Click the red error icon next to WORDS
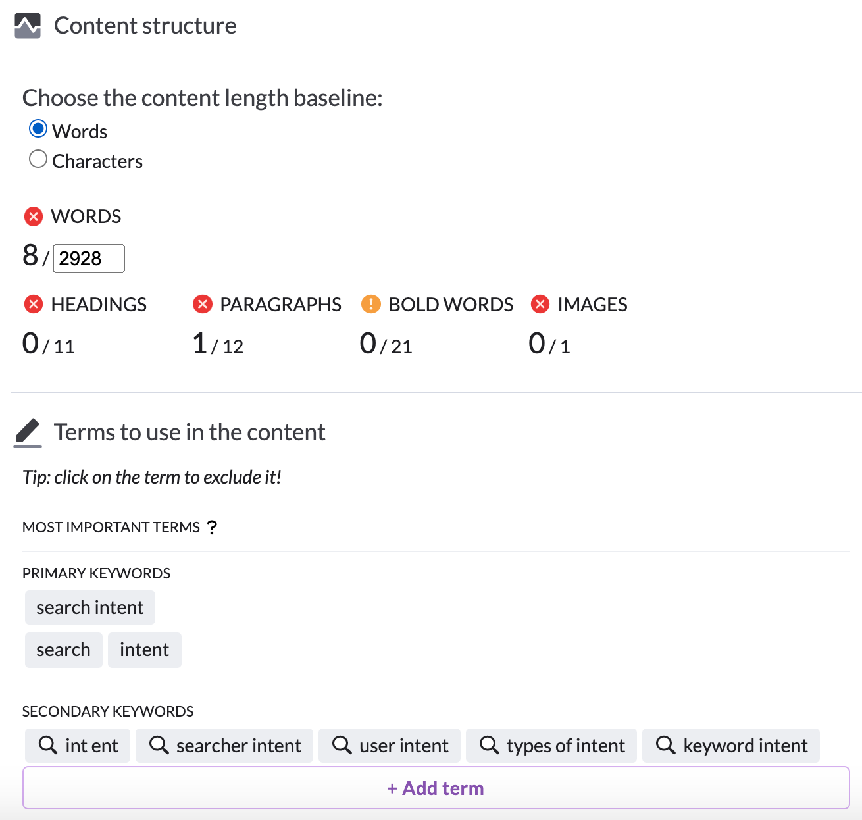This screenshot has width=862, height=820. 34,216
